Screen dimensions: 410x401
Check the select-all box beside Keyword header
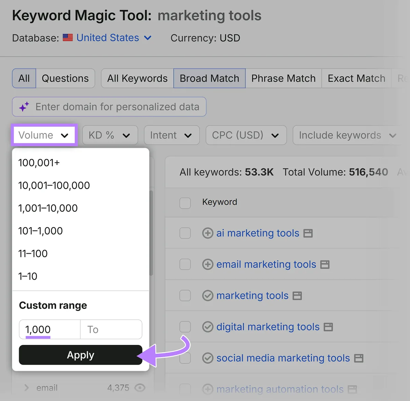tap(185, 203)
